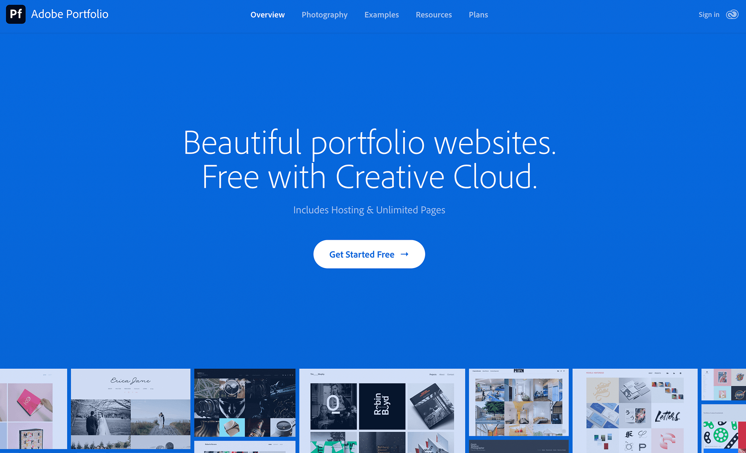
Task: Click the Adobe Portfolio 'Pf' icon
Action: 15,15
